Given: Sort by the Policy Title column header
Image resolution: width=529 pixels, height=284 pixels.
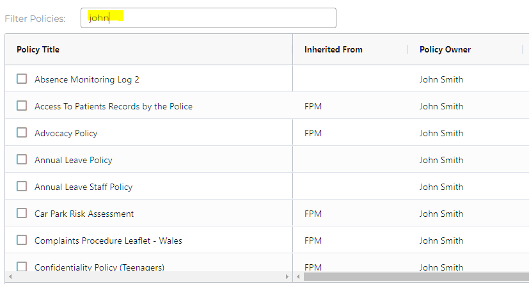Looking at the screenshot, I should [38, 49].
